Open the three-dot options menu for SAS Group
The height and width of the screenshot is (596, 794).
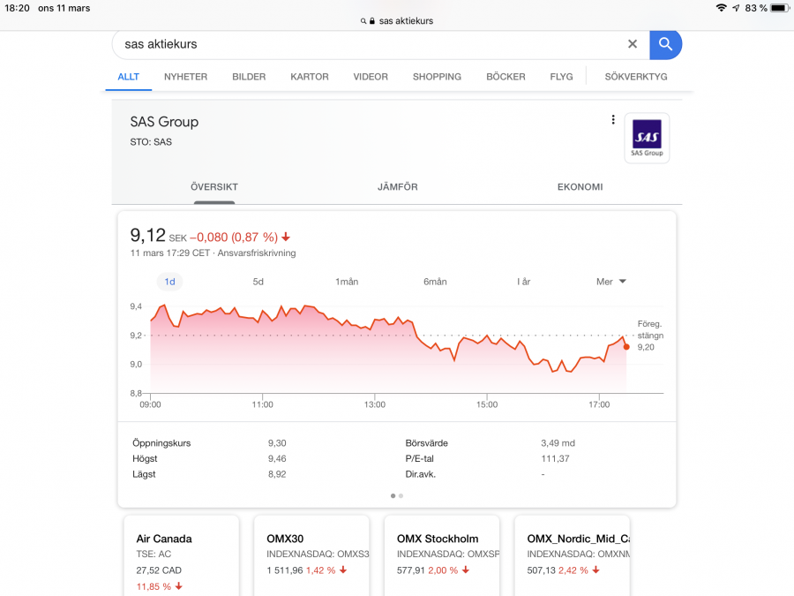[613, 120]
